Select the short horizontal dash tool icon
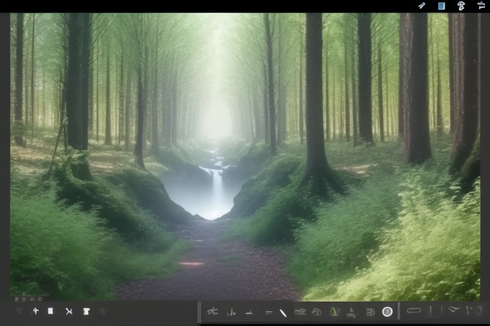 [x=269, y=313]
